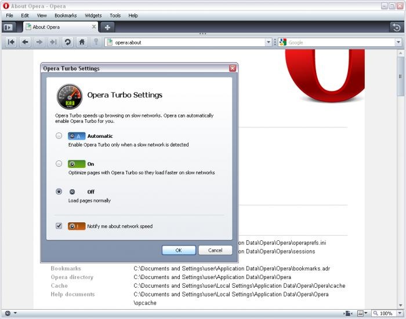Screen dimensions: 406x319
Task: Click the scrollbar down arrow
Action: [x=401, y=305]
